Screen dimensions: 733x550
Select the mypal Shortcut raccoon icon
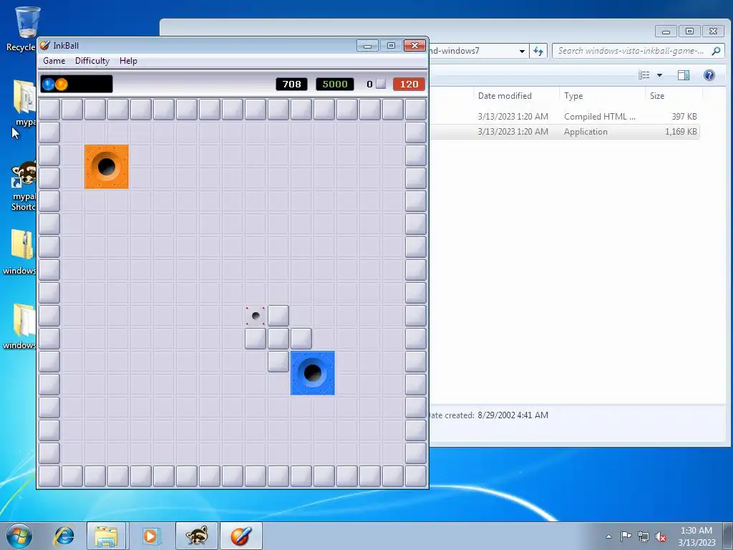click(24, 186)
